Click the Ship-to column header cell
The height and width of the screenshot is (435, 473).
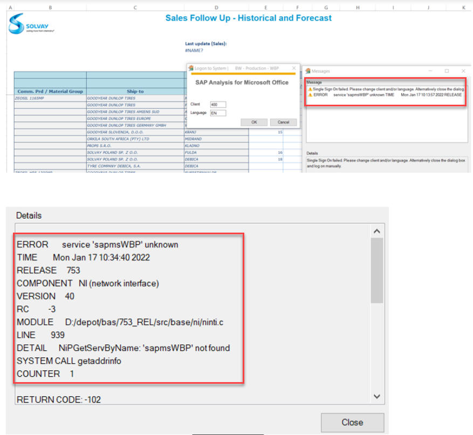[x=135, y=91]
